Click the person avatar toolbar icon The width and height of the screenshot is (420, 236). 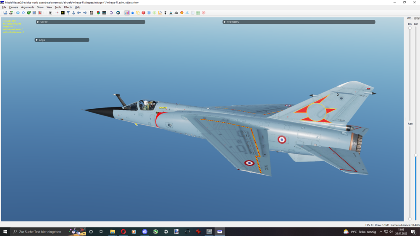[11, 13]
